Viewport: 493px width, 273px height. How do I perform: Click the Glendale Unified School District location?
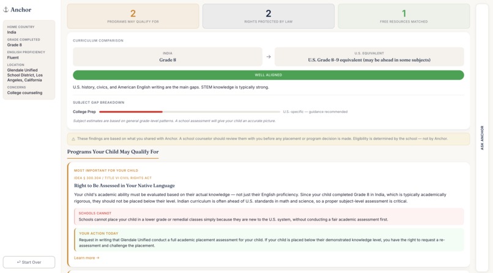pyautogui.click(x=25, y=75)
